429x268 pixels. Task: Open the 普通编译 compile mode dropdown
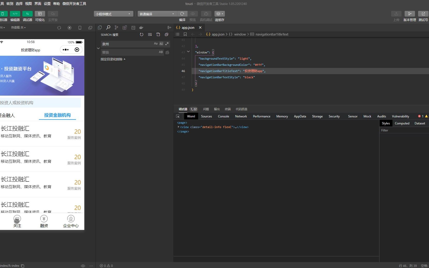click(157, 14)
